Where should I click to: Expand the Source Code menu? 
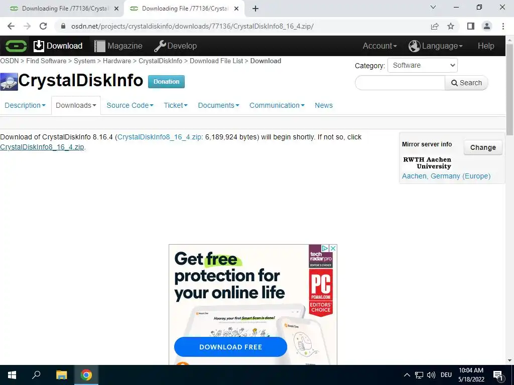pos(130,105)
